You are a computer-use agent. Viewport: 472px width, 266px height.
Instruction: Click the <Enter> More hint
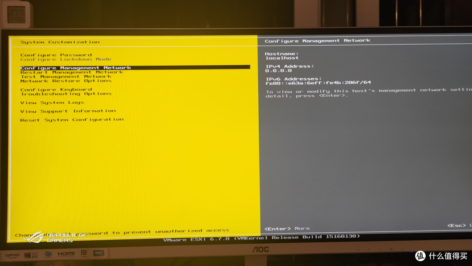coord(287,229)
